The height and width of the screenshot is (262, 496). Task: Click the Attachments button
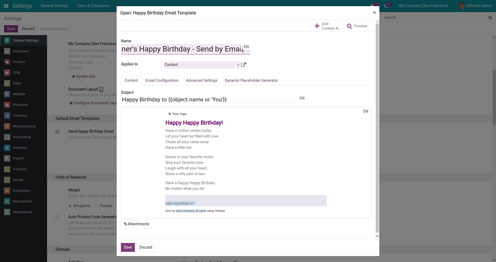(136, 224)
